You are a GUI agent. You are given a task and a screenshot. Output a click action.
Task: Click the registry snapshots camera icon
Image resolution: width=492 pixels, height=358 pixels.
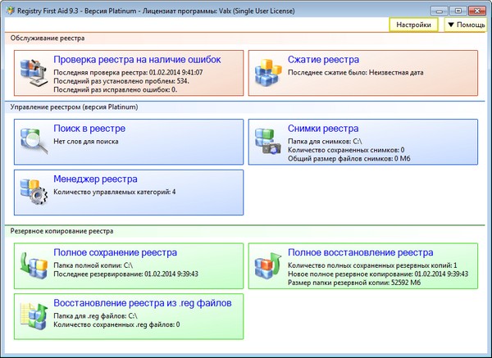[267, 143]
